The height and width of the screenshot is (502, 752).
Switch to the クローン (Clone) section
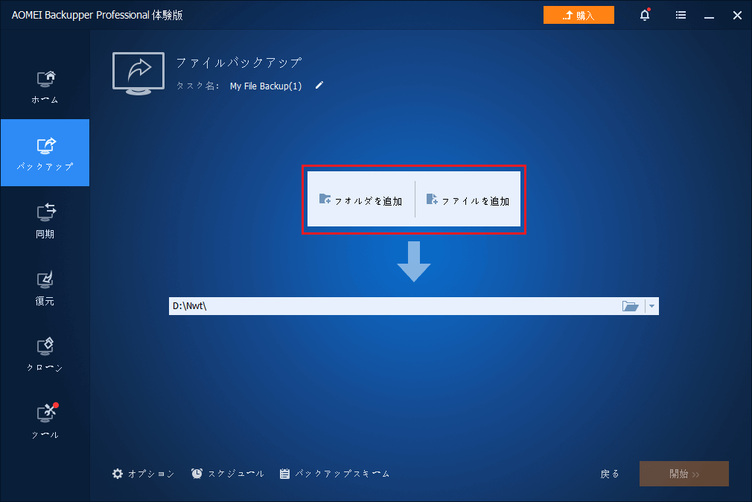45,355
